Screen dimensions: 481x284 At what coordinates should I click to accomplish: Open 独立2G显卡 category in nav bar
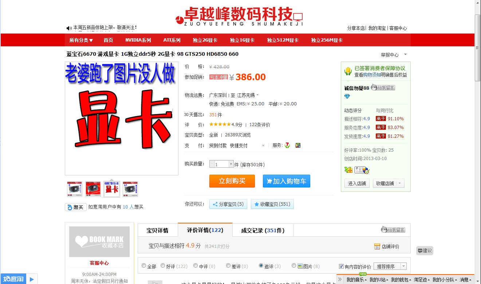205,40
